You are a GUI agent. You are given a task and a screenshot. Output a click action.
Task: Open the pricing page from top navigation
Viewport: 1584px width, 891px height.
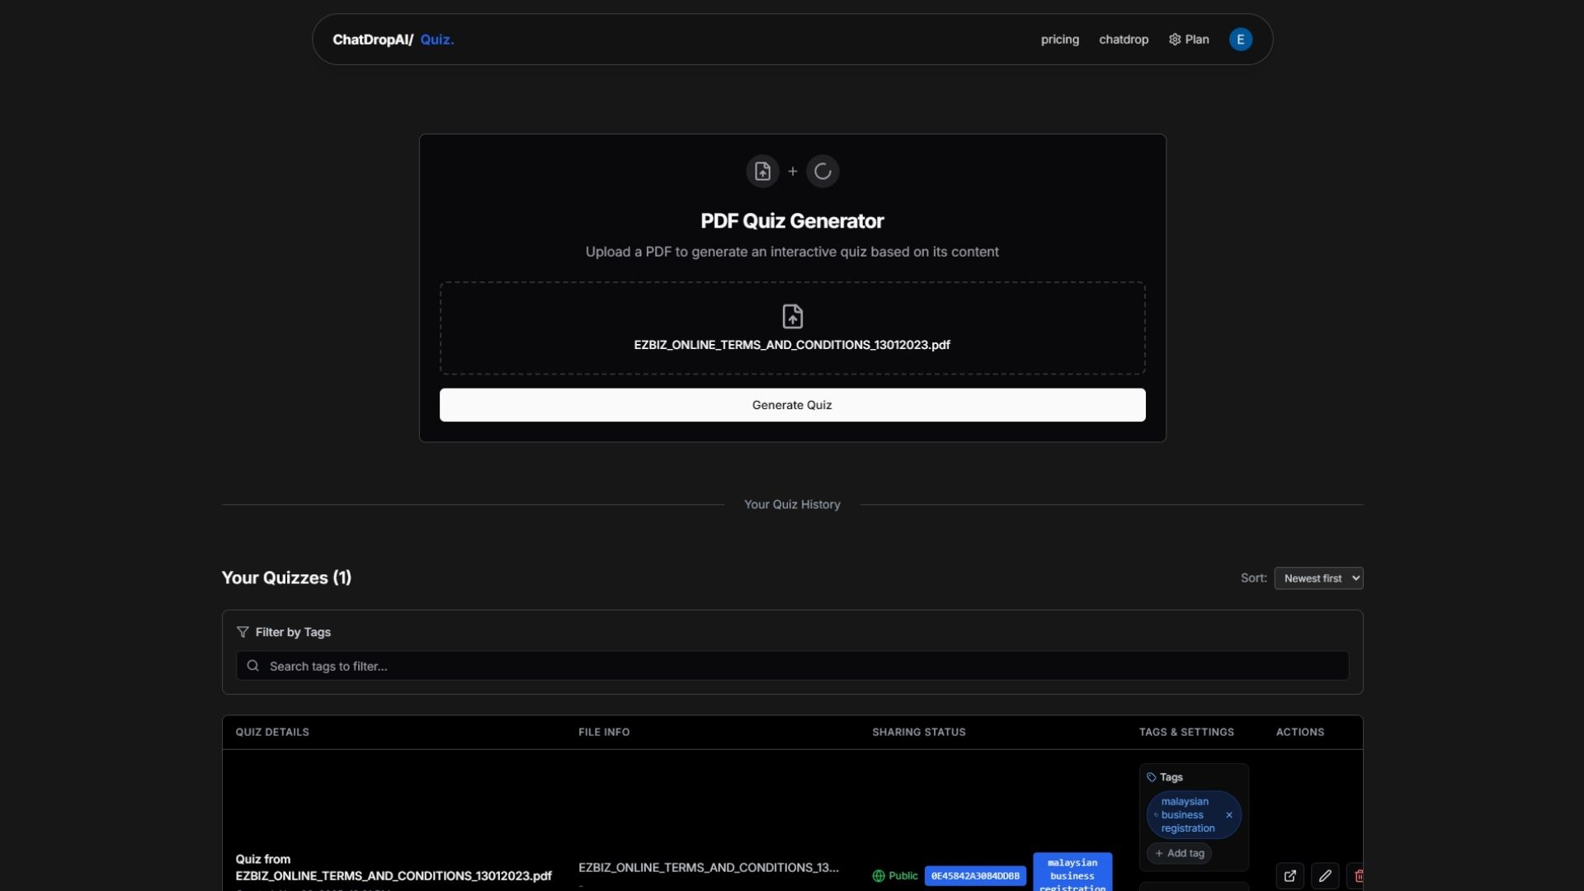click(x=1059, y=39)
